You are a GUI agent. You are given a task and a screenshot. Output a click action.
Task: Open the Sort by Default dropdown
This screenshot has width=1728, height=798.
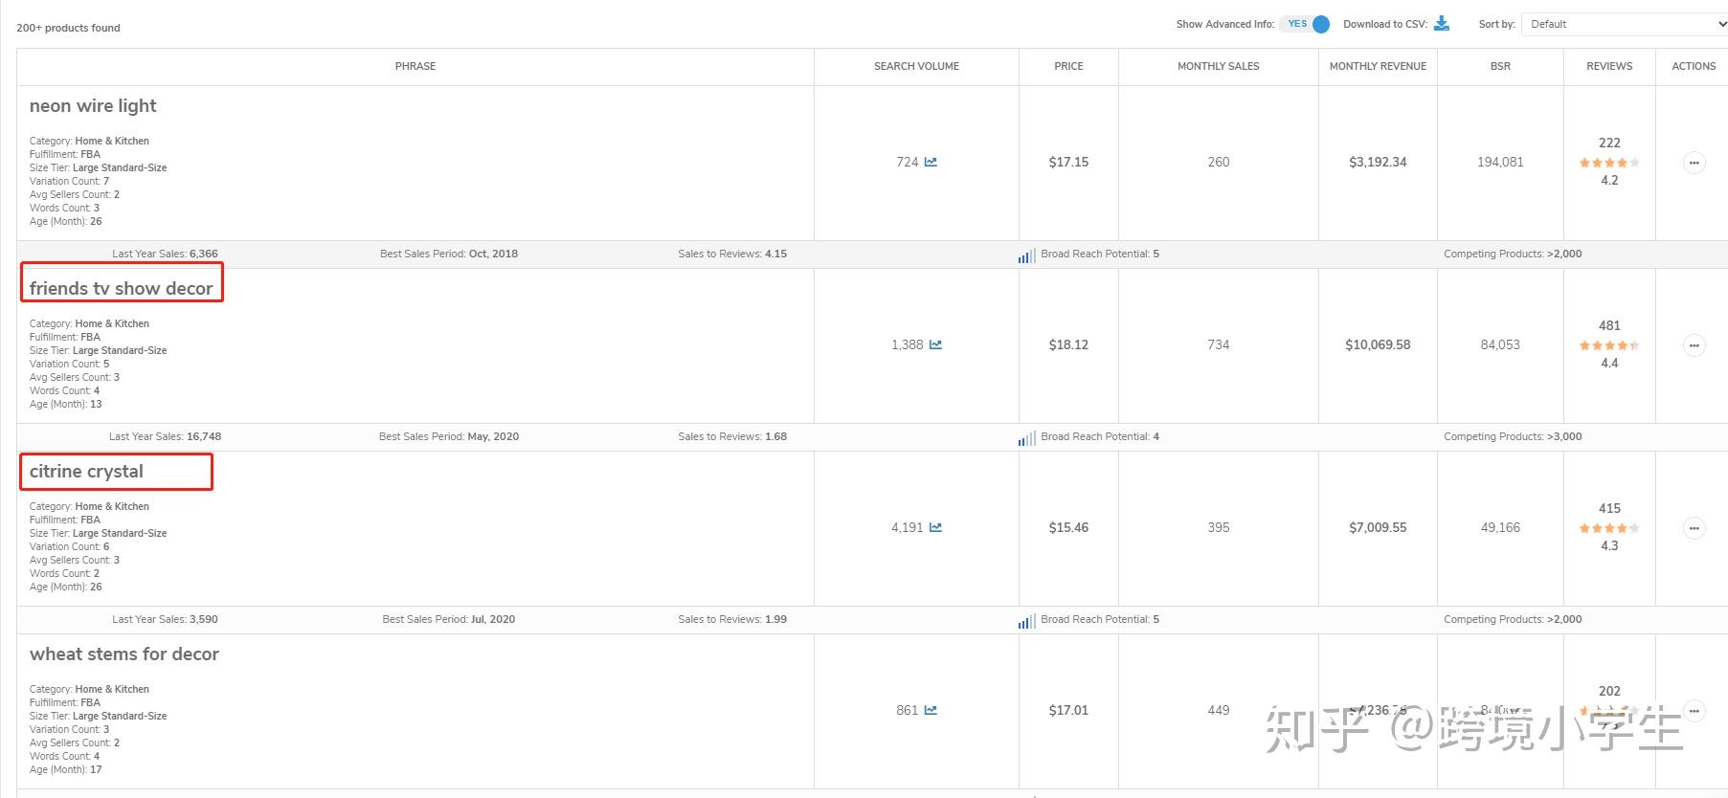(1625, 24)
